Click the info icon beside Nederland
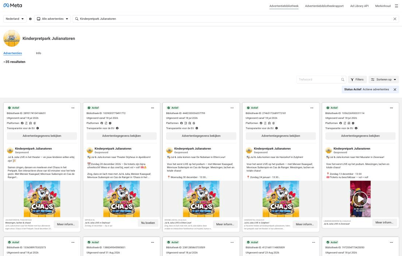Viewport: 402px width, 256px height. [30, 19]
